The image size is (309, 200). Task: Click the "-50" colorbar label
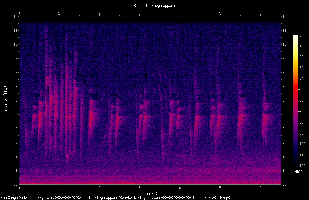[x=300, y=90]
